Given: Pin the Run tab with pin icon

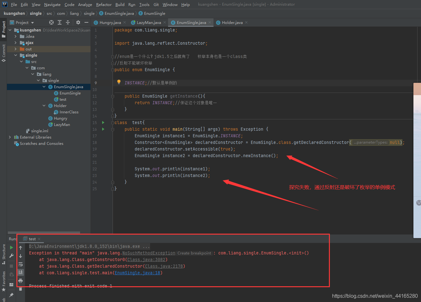Looking at the screenshot, I should (12, 295).
